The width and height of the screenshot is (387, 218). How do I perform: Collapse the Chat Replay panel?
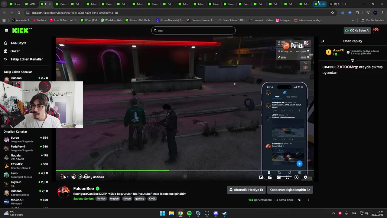[322, 41]
